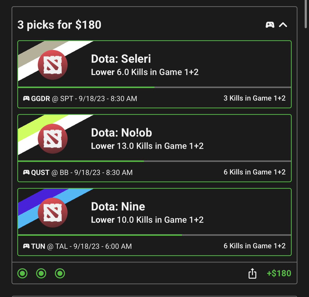Click the controller icon next to GGDR
The width and height of the screenshot is (309, 297).
coord(26,98)
